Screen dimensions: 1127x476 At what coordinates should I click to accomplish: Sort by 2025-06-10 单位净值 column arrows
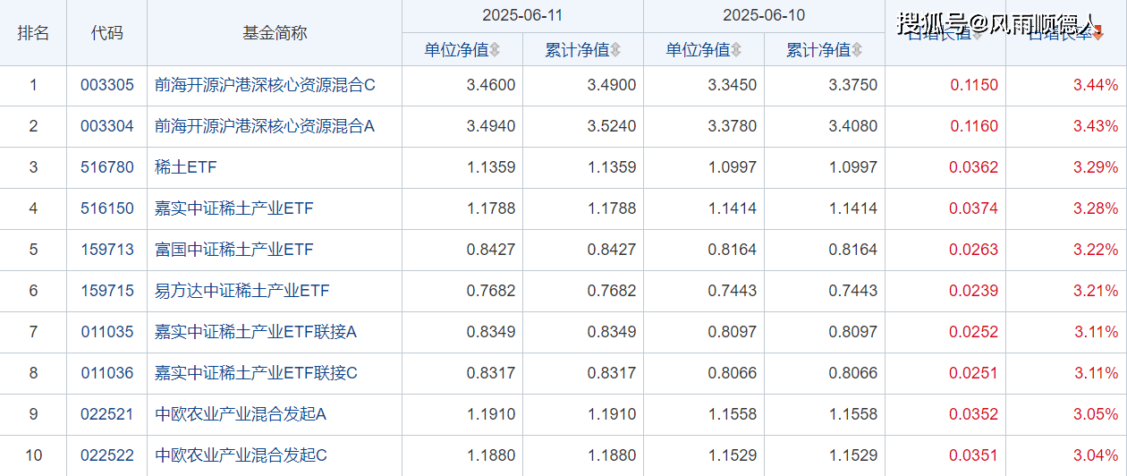tap(736, 51)
